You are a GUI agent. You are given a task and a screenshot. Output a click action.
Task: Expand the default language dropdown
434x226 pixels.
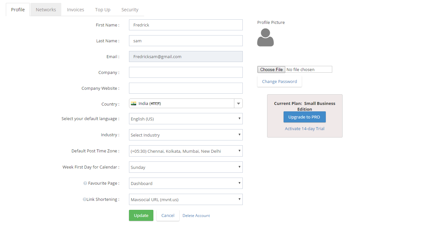pyautogui.click(x=186, y=119)
